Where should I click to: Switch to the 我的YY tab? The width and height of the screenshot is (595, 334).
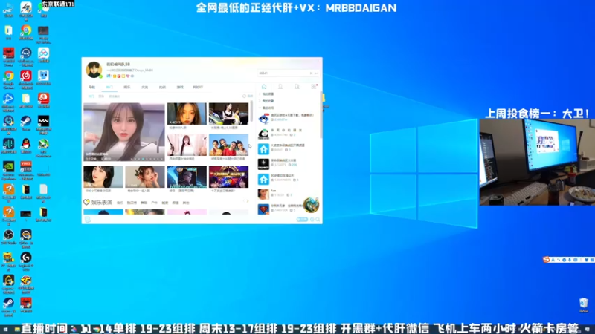point(198,87)
